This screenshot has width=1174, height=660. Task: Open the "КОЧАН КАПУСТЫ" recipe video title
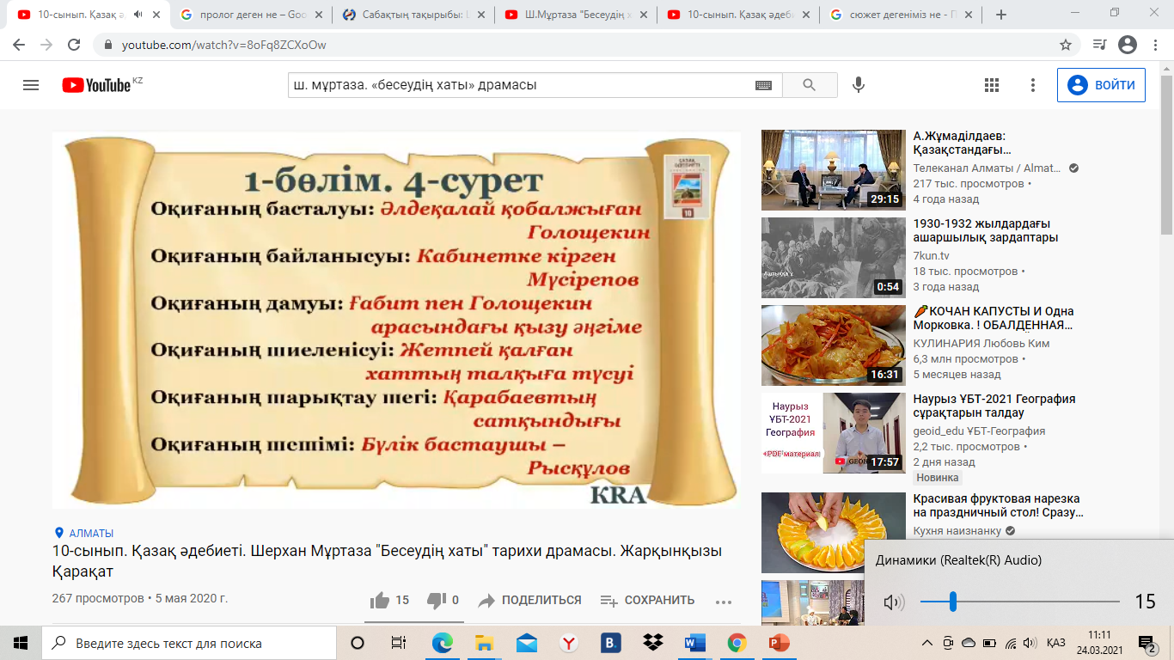click(x=994, y=318)
